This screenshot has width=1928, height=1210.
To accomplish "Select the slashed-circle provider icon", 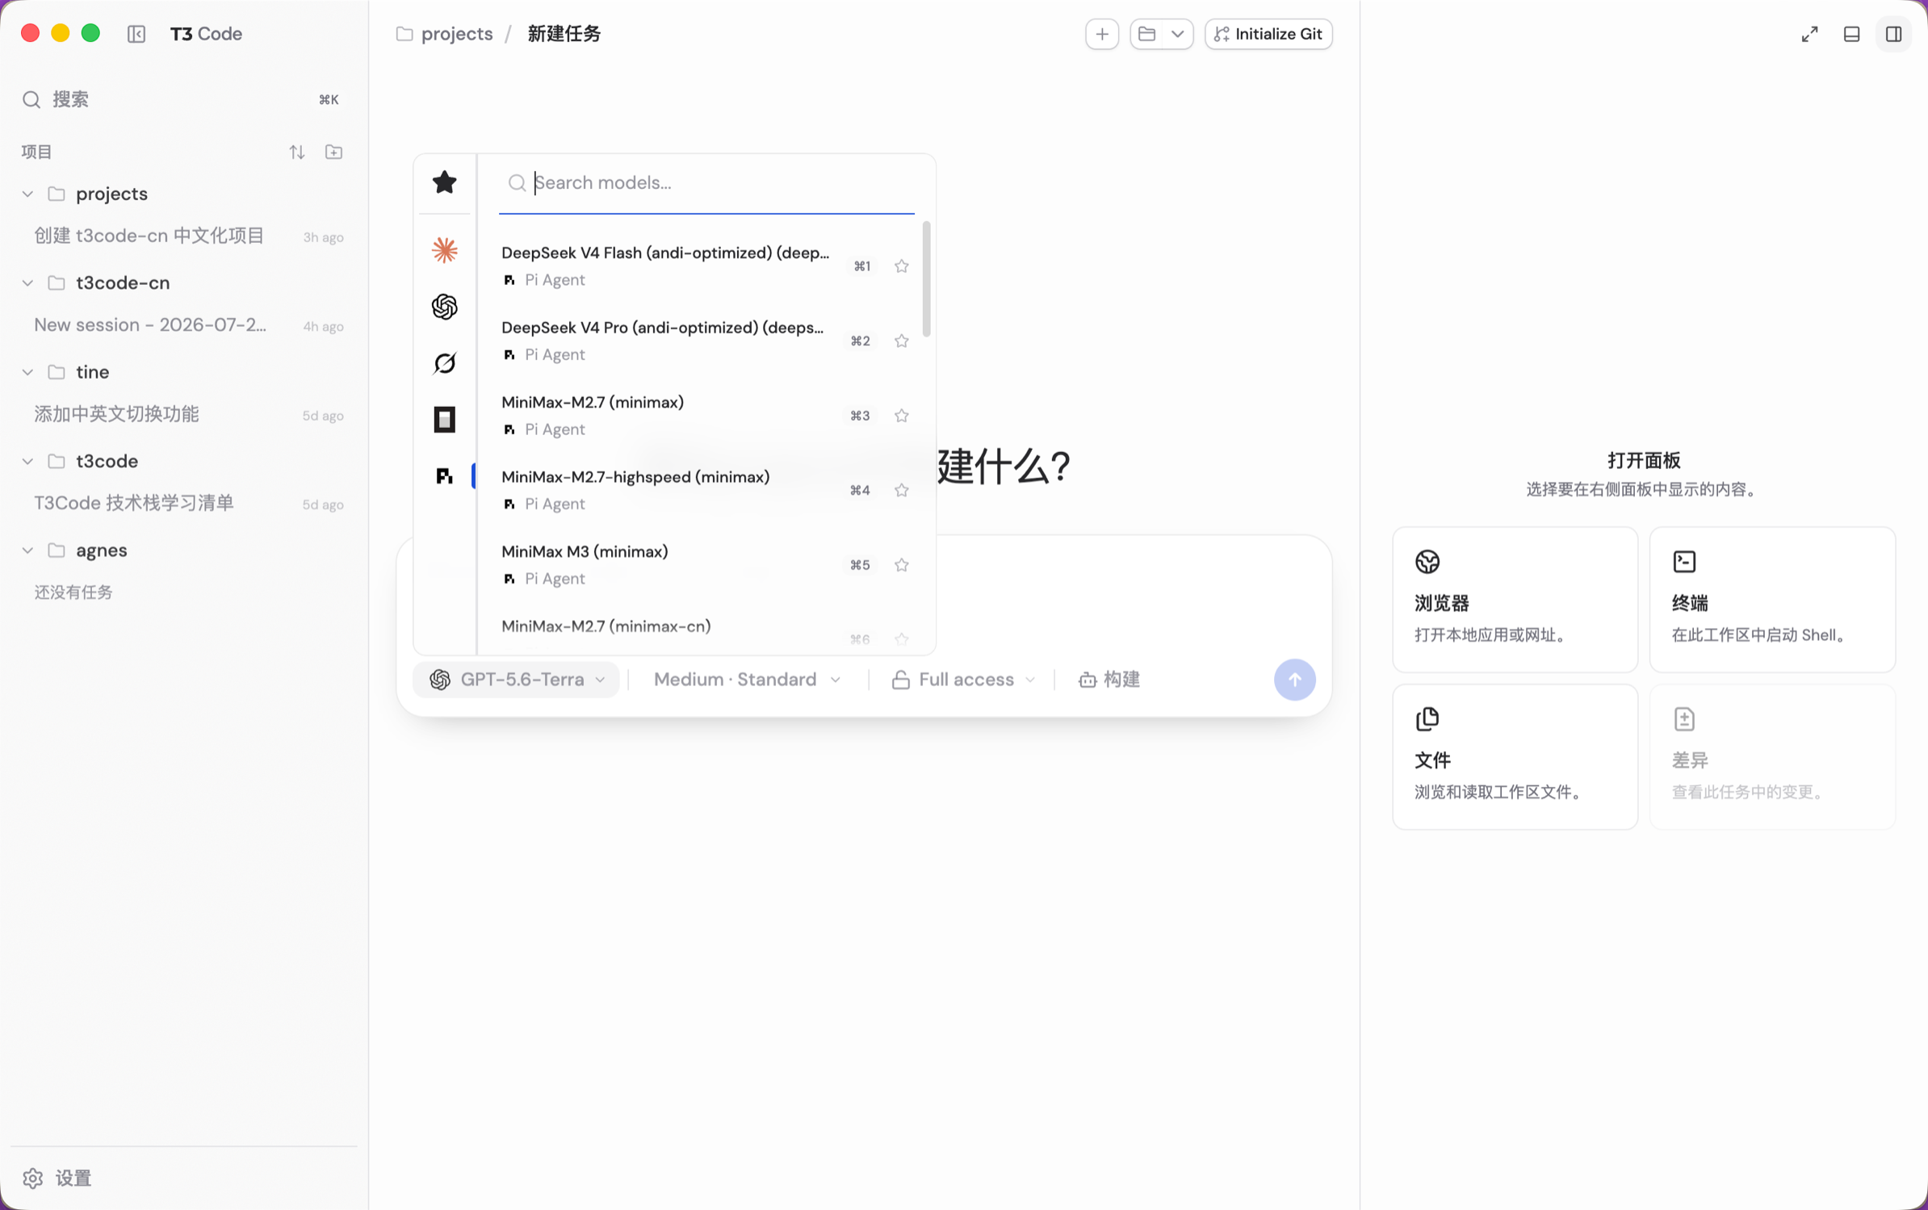I will [x=445, y=363].
